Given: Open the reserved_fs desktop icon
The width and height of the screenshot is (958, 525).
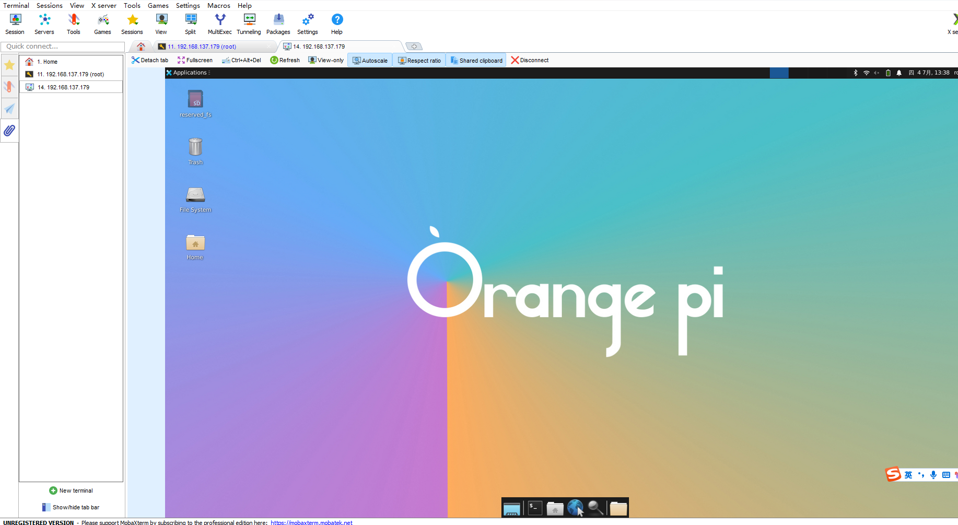Looking at the screenshot, I should (x=195, y=103).
